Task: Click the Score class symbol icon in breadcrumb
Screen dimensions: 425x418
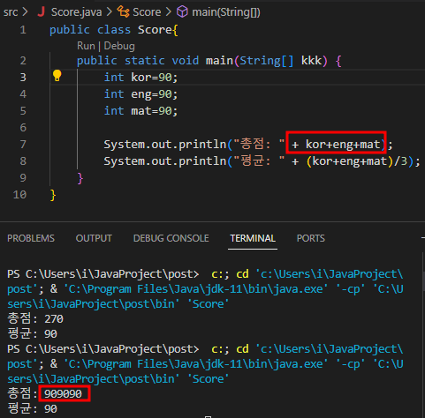Action: pos(123,11)
